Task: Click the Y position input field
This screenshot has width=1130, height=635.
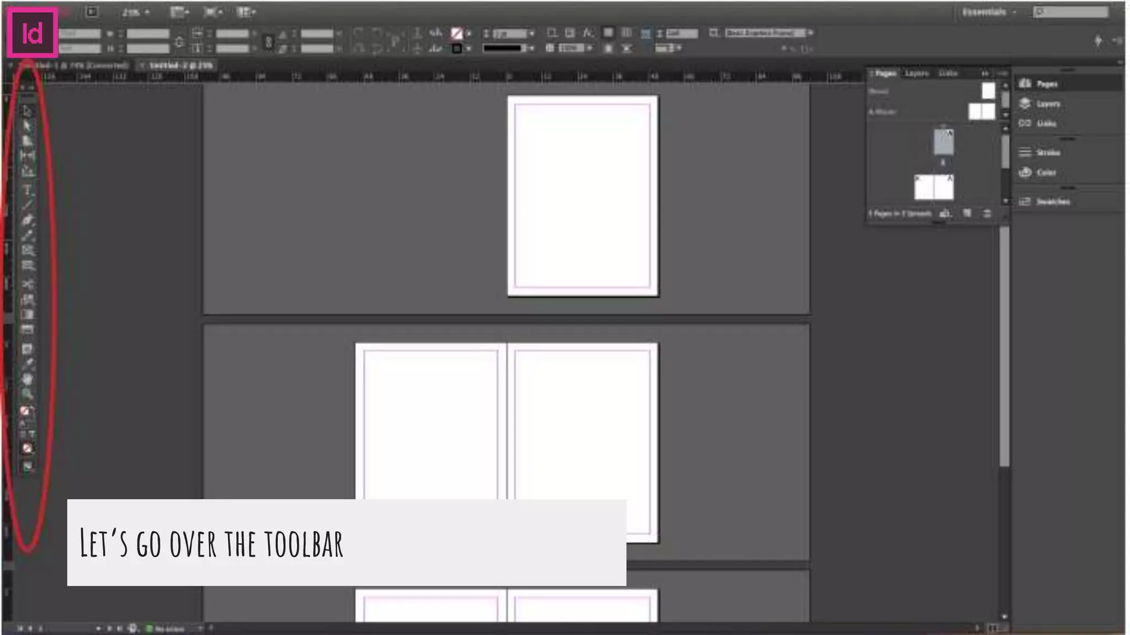Action: coord(80,49)
